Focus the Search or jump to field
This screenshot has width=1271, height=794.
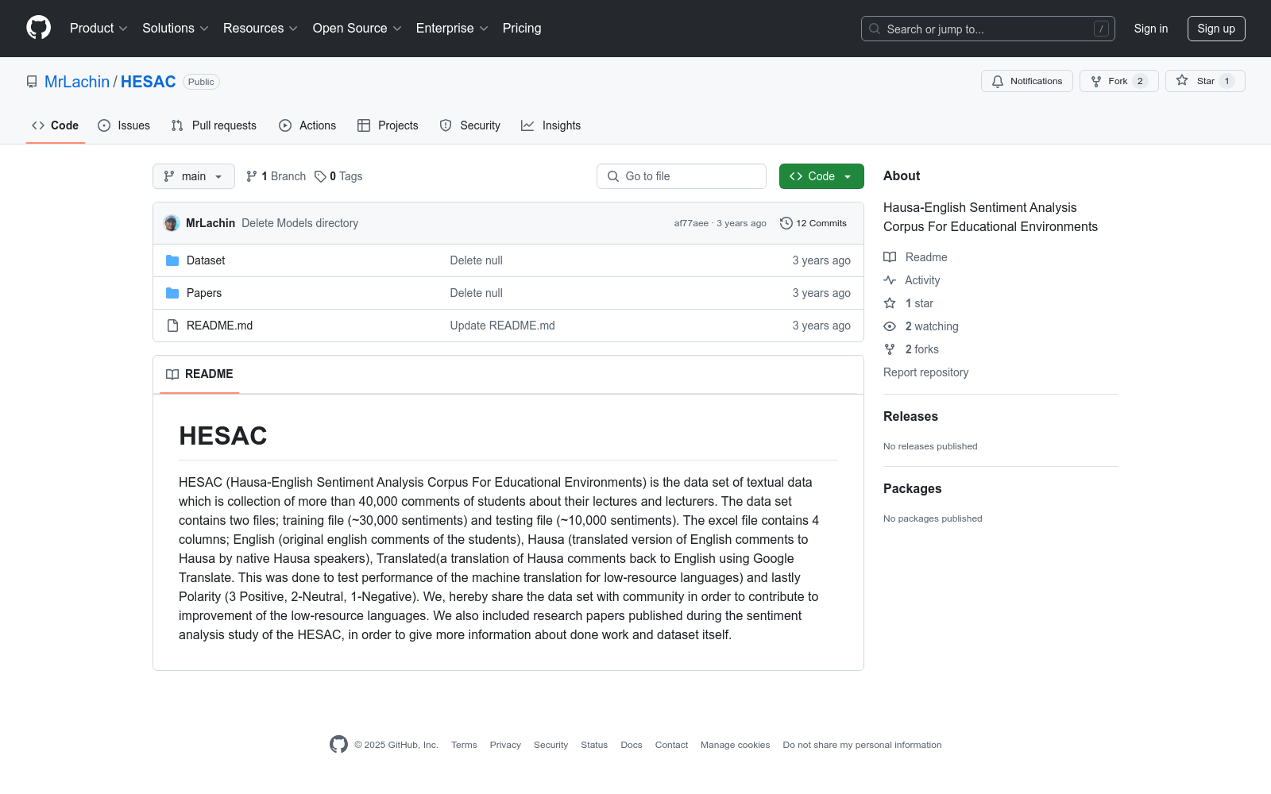click(x=987, y=29)
